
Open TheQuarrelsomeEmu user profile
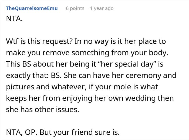tap(32, 8)
